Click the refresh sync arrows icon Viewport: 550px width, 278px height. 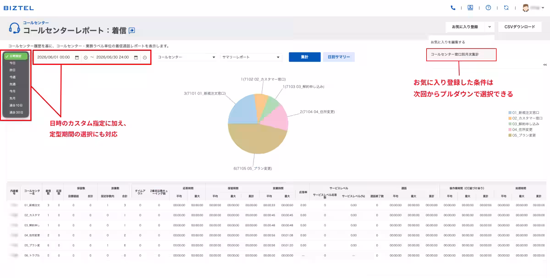(506, 8)
